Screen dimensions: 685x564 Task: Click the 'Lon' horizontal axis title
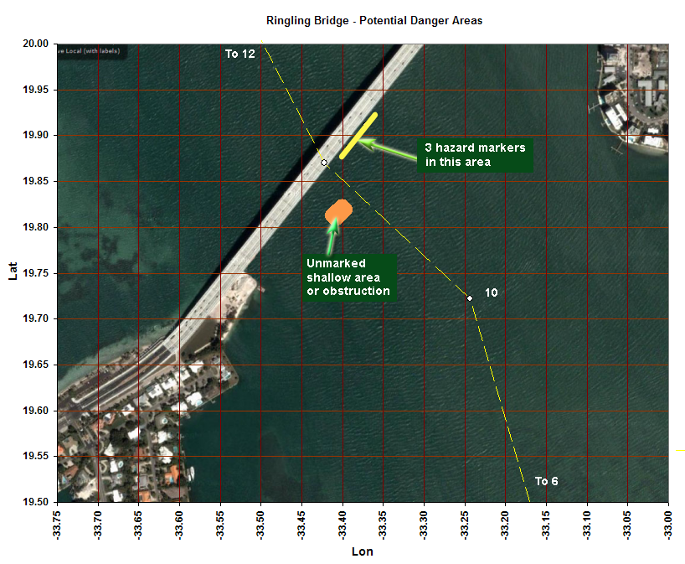pos(362,552)
